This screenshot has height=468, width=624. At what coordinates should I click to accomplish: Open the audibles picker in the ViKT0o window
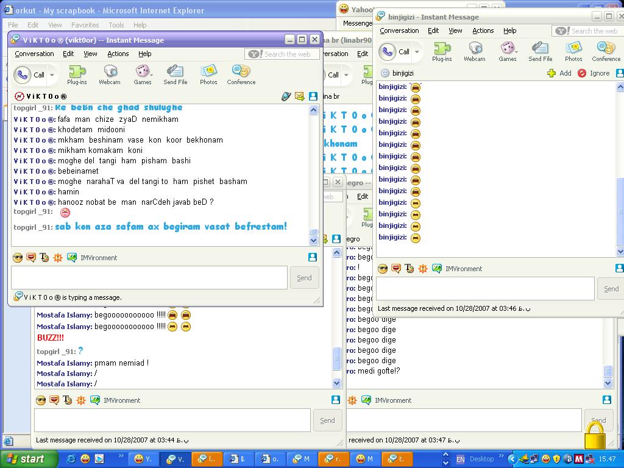pyautogui.click(x=31, y=258)
